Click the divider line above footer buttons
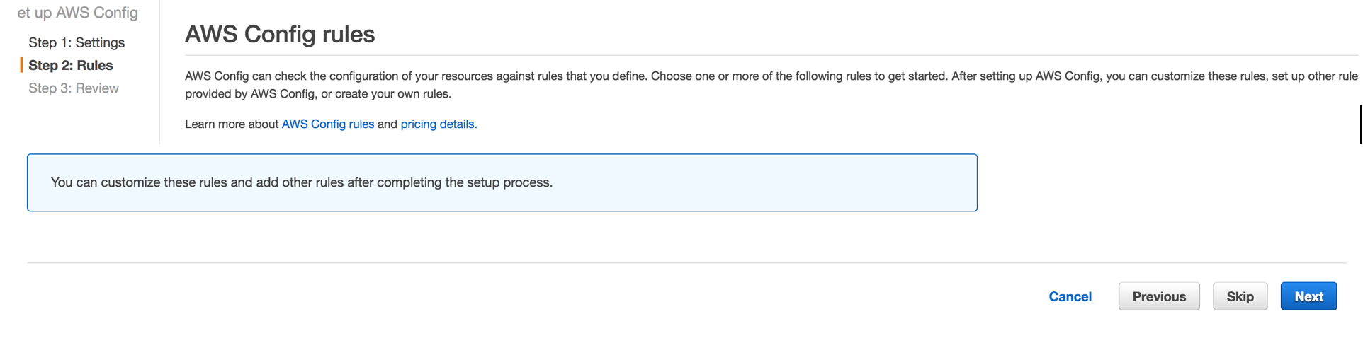Image resolution: width=1363 pixels, height=338 pixels. pyautogui.click(x=686, y=263)
